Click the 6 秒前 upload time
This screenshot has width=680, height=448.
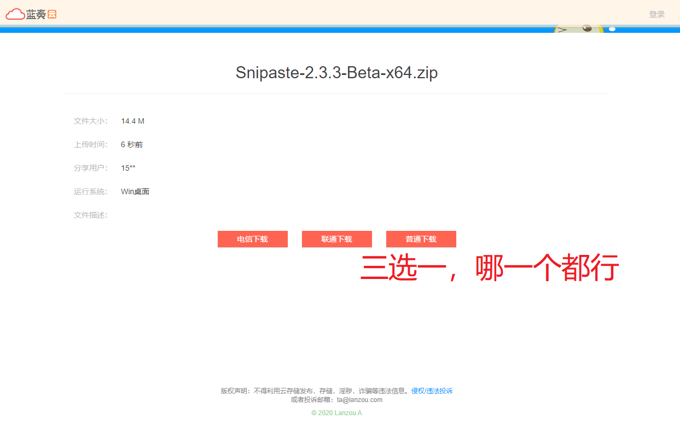[x=132, y=144]
